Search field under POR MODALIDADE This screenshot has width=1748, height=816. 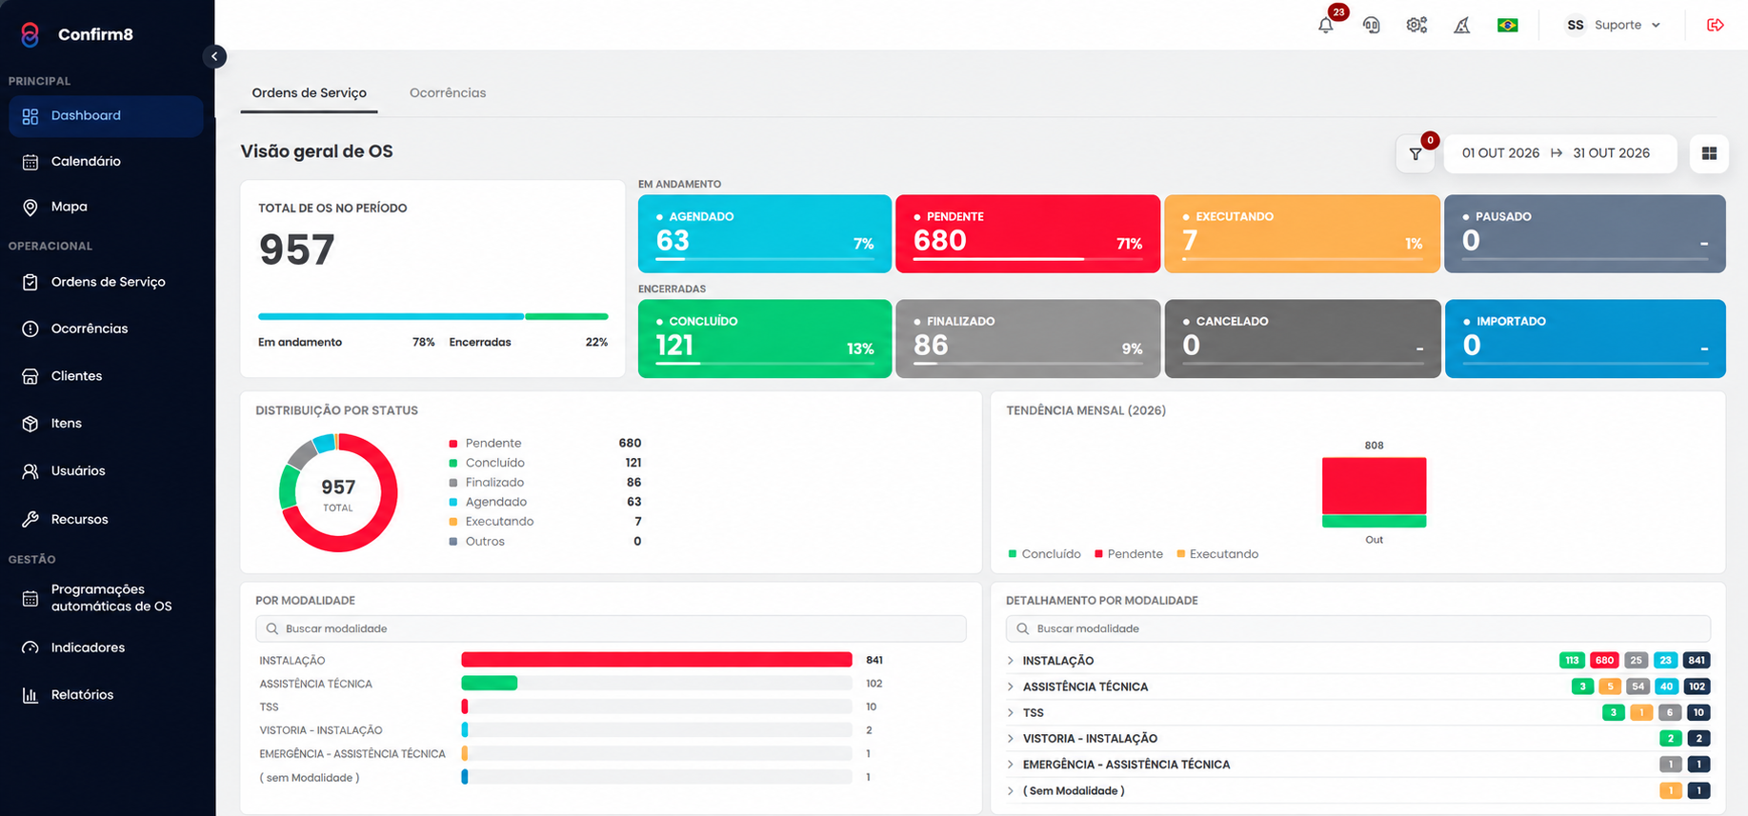[611, 628]
